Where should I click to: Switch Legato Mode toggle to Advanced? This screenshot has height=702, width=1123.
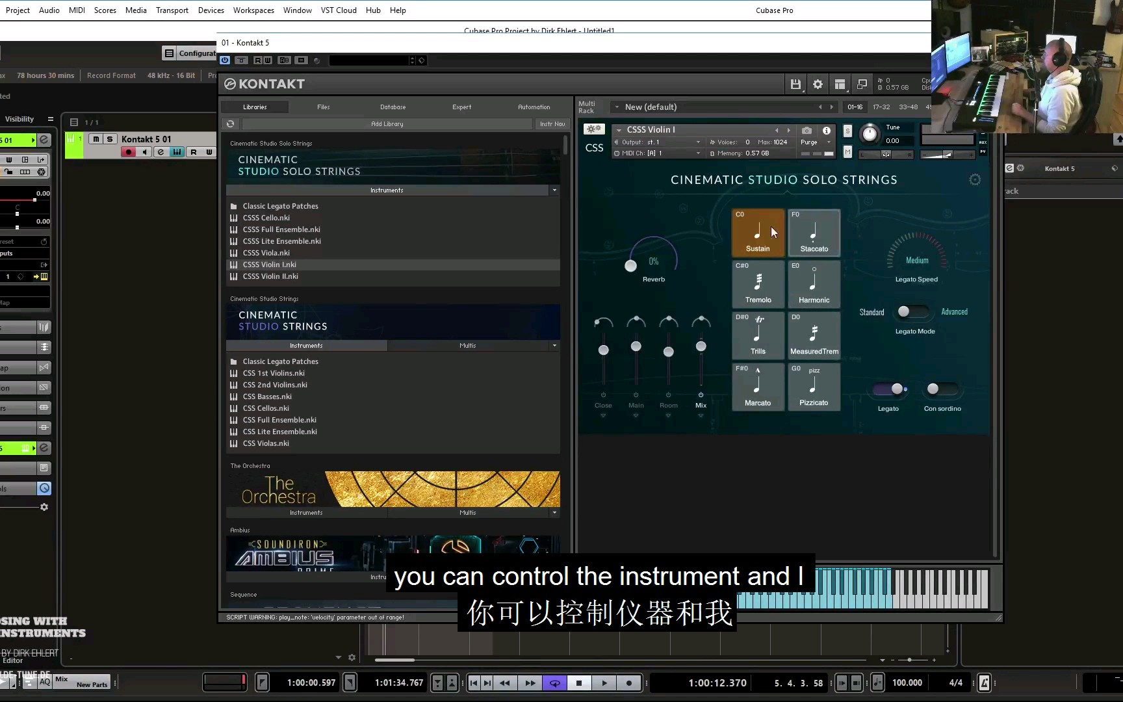pos(912,312)
